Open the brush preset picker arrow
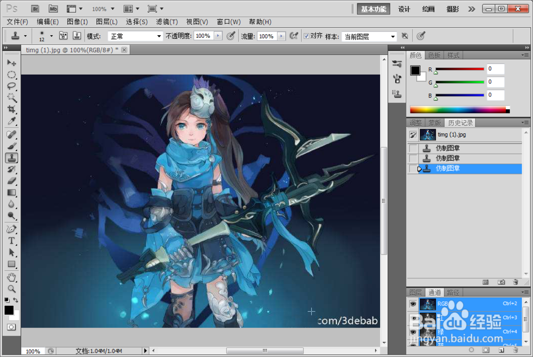The image size is (533, 357). click(x=51, y=36)
